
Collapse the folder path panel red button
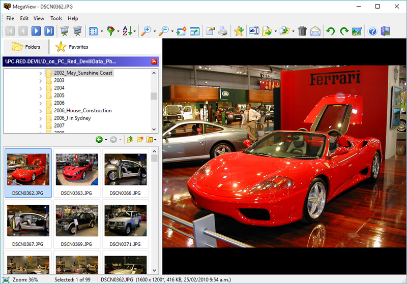154,61
